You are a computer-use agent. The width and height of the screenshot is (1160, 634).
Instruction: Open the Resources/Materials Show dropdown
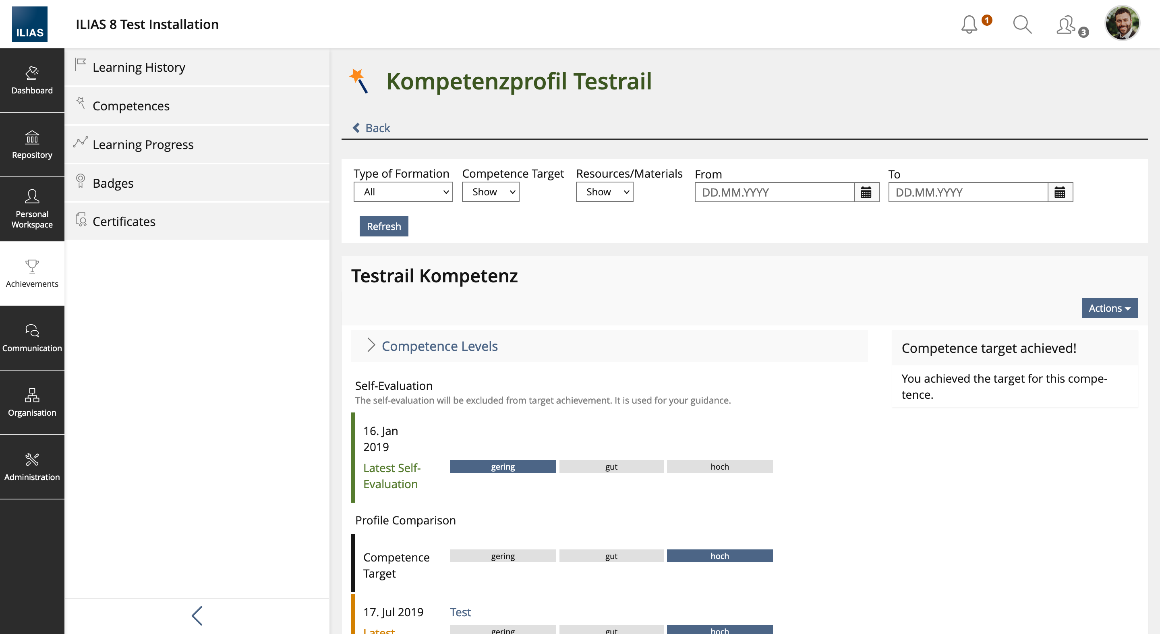point(604,192)
